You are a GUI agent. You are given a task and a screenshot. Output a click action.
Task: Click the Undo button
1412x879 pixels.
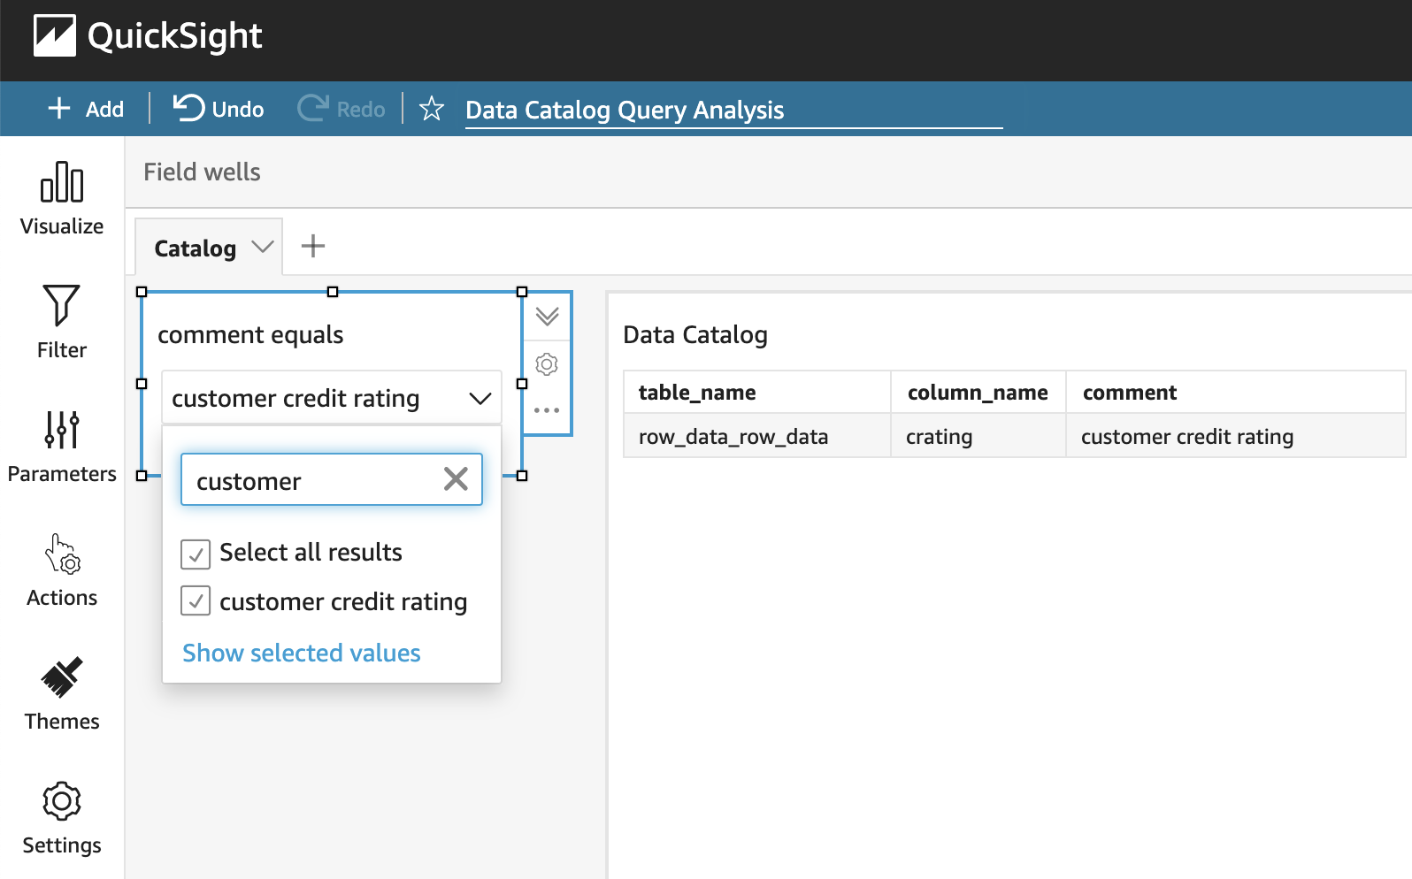pos(219,109)
